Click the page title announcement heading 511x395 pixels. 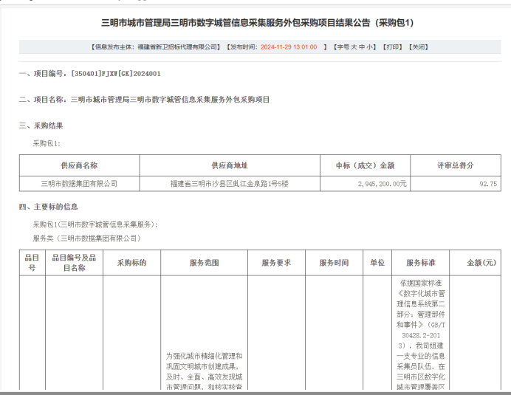click(x=255, y=23)
